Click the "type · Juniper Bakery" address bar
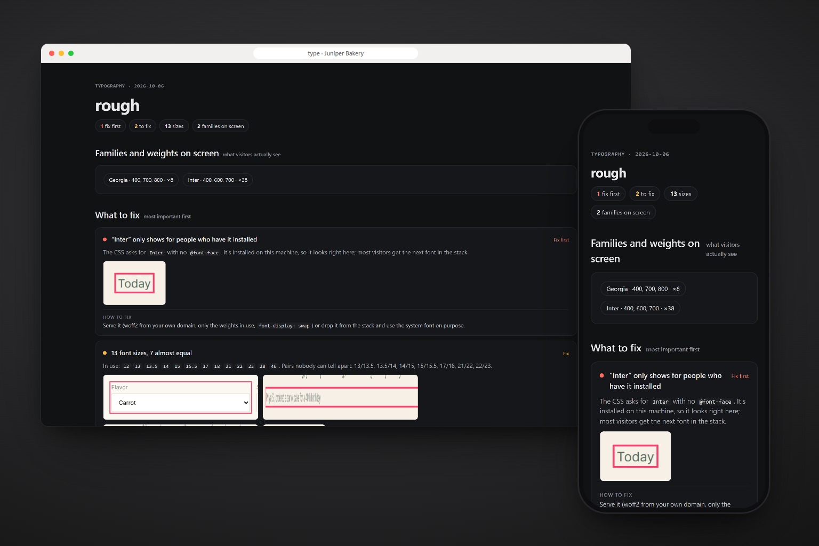Image resolution: width=819 pixels, height=546 pixels. click(x=335, y=53)
